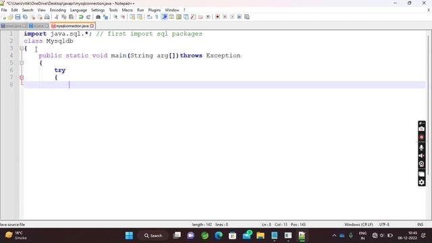This screenshot has height=243, width=432.
Task: Toggle speaker audio in the recorder side panel
Action: (x=421, y=156)
